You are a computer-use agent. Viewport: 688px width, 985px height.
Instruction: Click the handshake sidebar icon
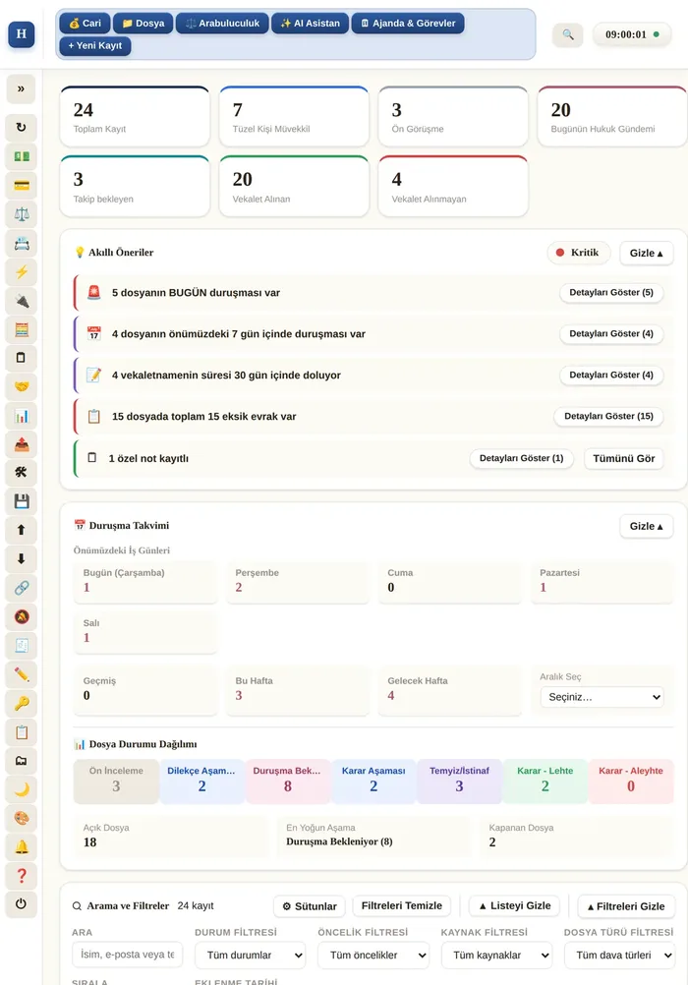[x=22, y=386]
